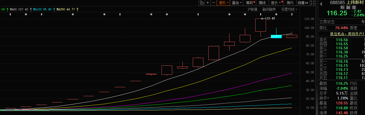This screenshot has height=115, width=365.
Task: Zoom out chart with minus icon
Action: pos(214,3)
